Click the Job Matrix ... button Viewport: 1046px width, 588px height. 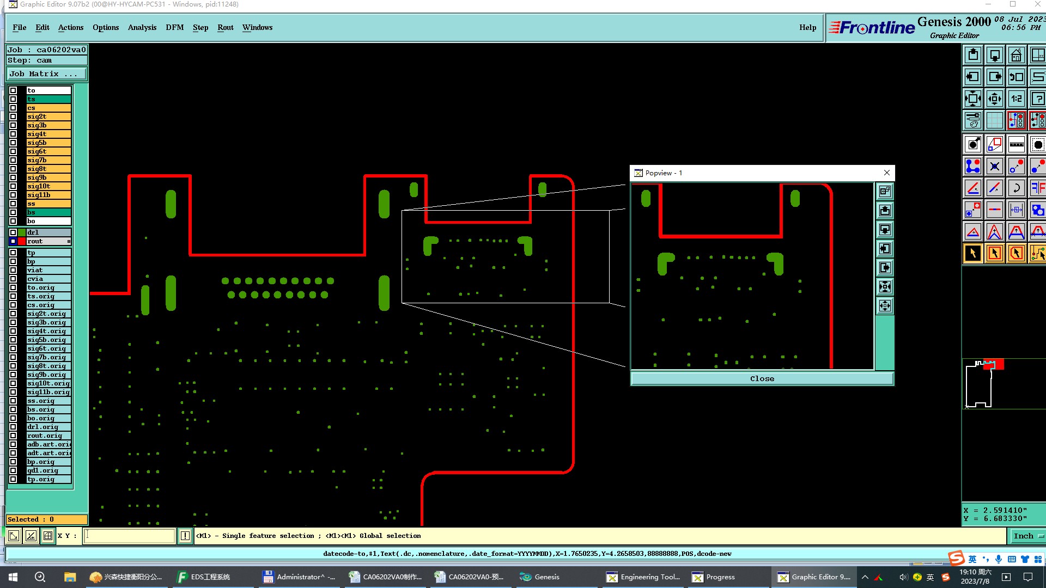(46, 73)
